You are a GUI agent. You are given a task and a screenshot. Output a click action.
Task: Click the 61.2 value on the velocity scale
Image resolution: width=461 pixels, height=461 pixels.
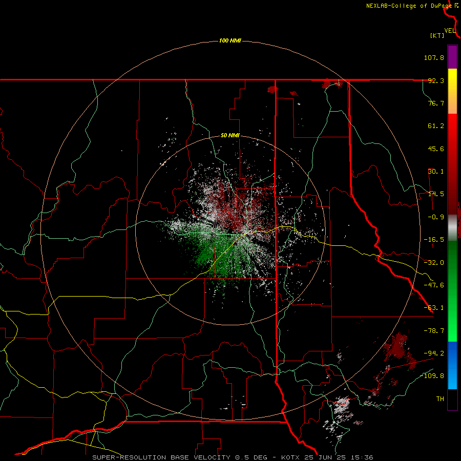coord(436,126)
